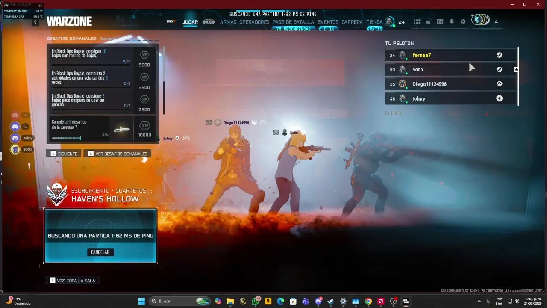Click the Discord overlay avatar labeled f...
The image size is (547, 308).
coord(15,127)
